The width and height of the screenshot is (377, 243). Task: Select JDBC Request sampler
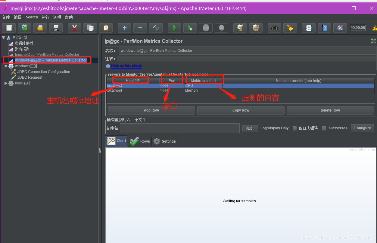point(30,77)
